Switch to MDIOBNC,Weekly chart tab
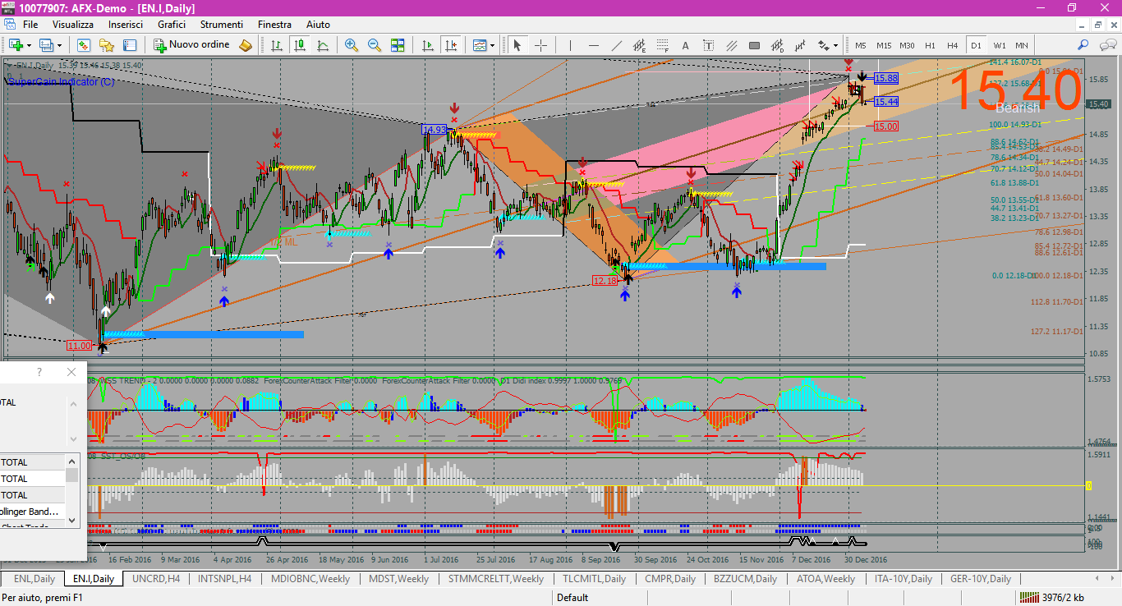1122x606 pixels. click(310, 579)
